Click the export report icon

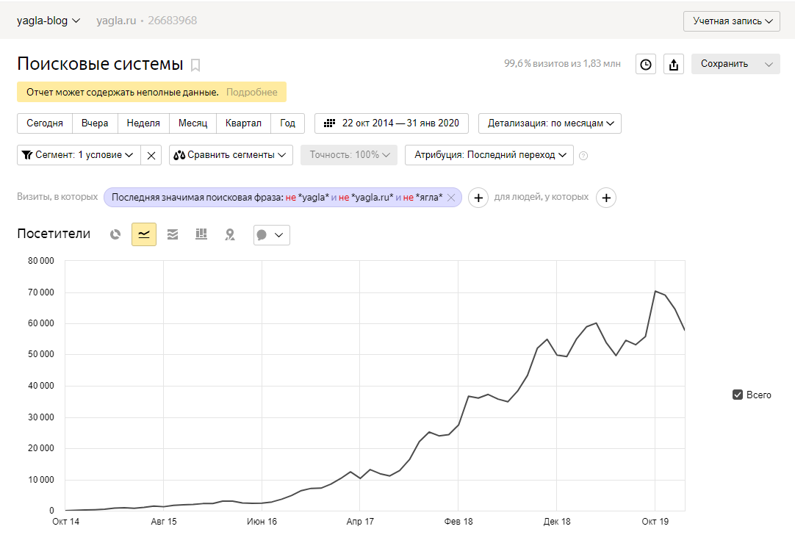[x=673, y=64]
